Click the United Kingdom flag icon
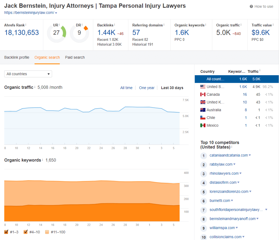The height and width of the screenshot is (240, 279). pos(203,102)
